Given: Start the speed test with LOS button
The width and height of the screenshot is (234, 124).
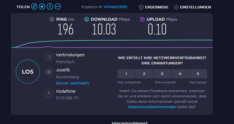Looking at the screenshot, I should 28,72.
